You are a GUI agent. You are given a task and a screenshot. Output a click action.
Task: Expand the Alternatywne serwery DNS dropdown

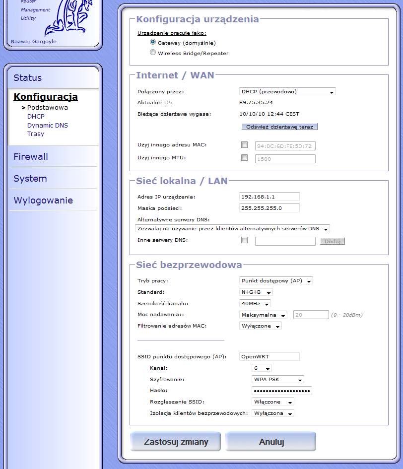pyautogui.click(x=232, y=229)
